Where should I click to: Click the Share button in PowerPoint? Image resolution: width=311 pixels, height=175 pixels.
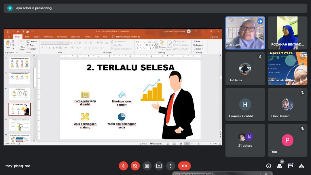coord(214,37)
